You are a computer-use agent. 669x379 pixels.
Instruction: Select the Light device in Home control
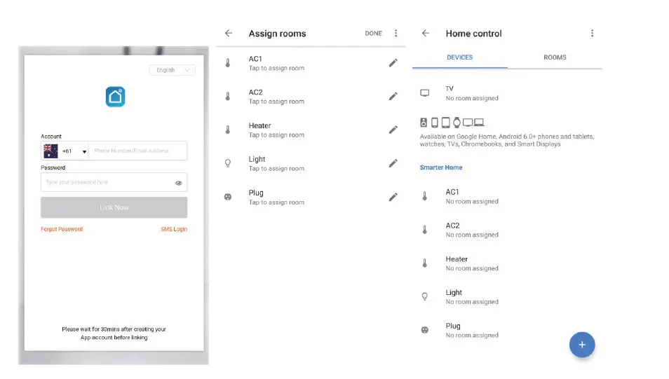pyautogui.click(x=471, y=296)
